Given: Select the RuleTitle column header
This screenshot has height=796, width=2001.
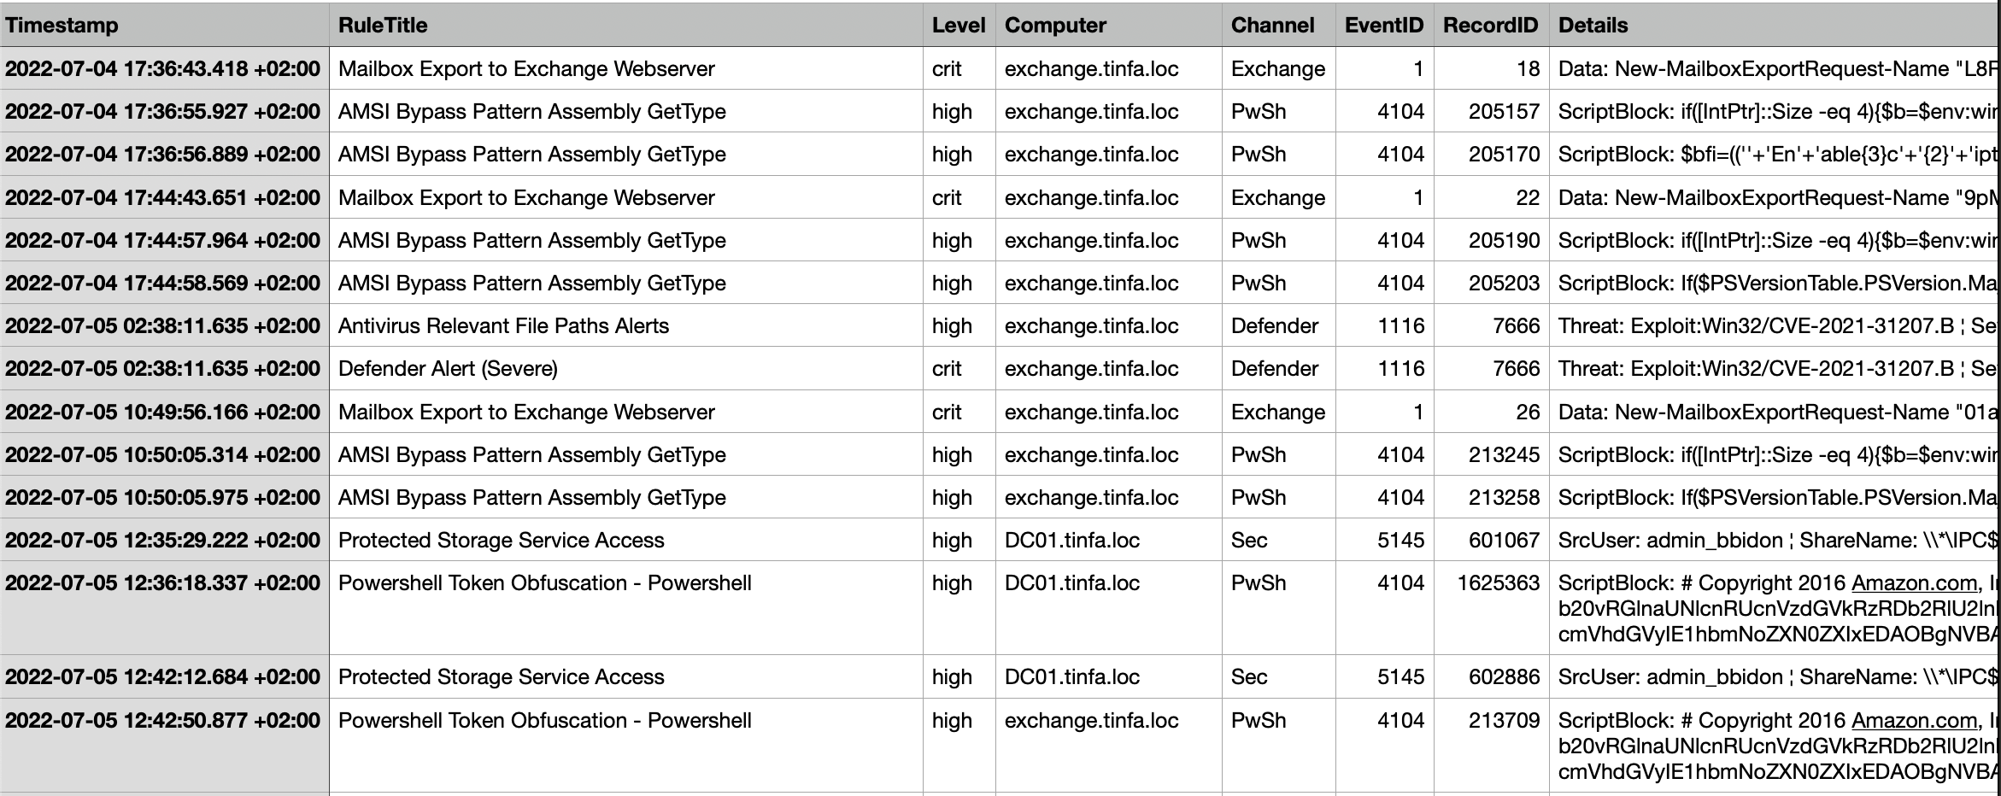Looking at the screenshot, I should [x=383, y=25].
